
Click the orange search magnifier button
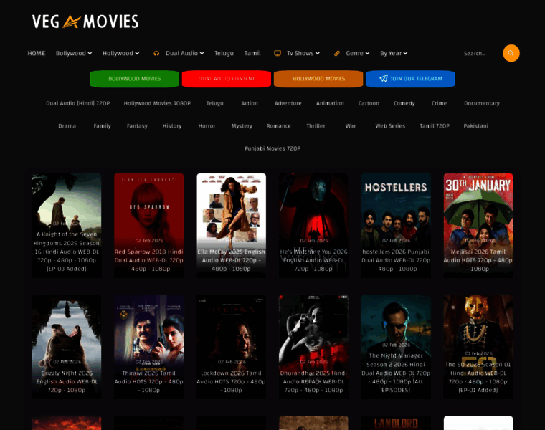point(511,53)
